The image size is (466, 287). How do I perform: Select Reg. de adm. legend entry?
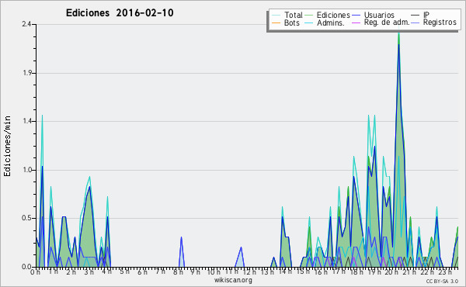[387, 22]
